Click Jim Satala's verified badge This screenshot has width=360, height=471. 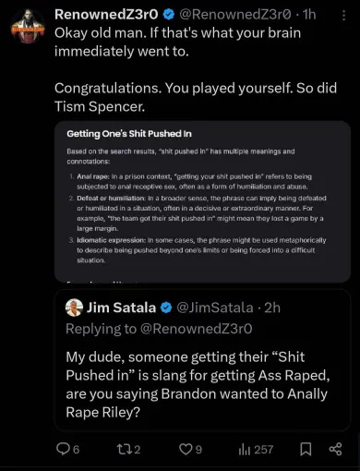pyautogui.click(x=166, y=308)
